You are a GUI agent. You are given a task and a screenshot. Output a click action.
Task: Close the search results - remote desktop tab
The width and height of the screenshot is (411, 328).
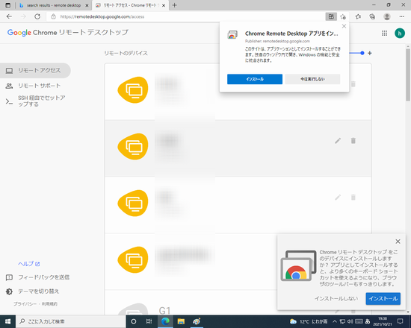87,5
